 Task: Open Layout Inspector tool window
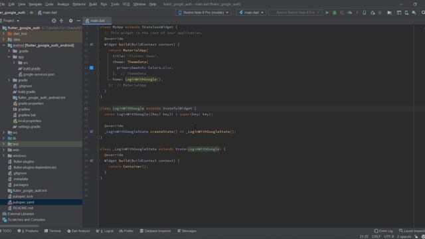click(x=412, y=231)
